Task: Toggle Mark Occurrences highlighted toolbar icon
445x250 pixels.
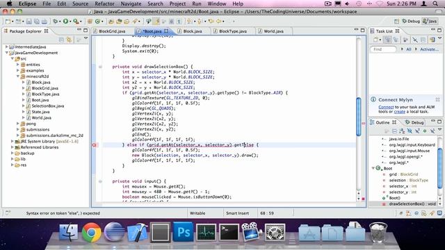Action: [156, 22]
